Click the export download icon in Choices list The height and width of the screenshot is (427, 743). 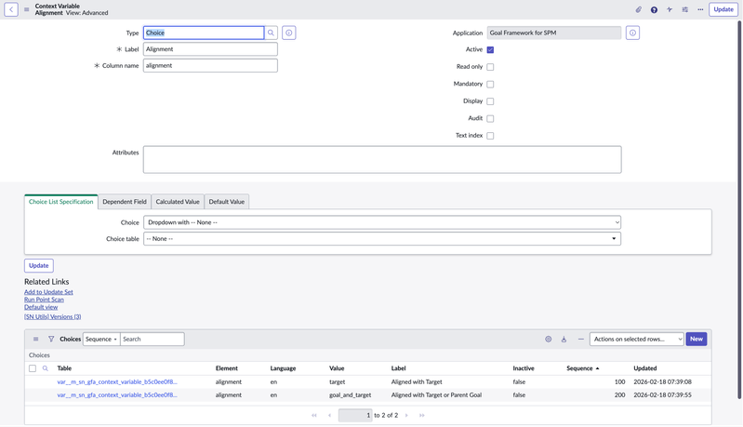564,340
